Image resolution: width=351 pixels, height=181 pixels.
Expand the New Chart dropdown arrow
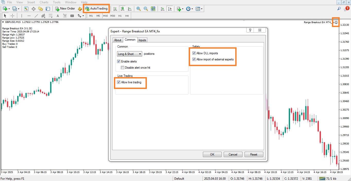coord(8,8)
